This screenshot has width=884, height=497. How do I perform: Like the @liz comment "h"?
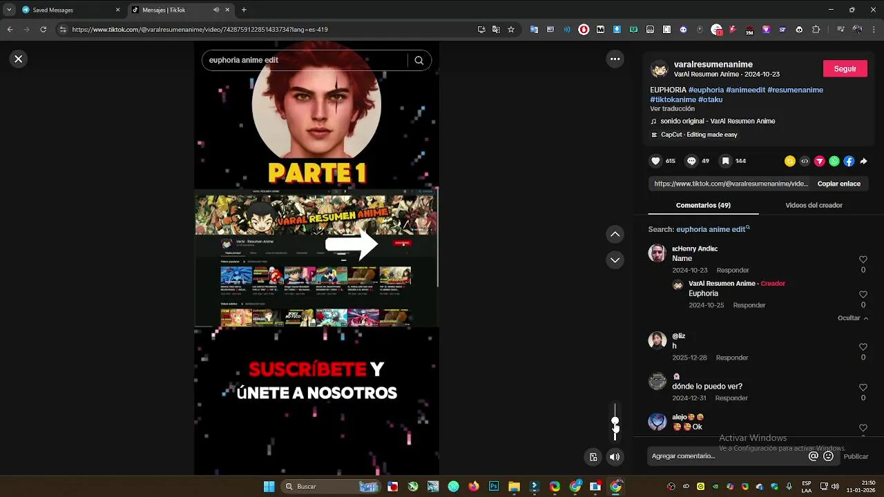pos(863,347)
